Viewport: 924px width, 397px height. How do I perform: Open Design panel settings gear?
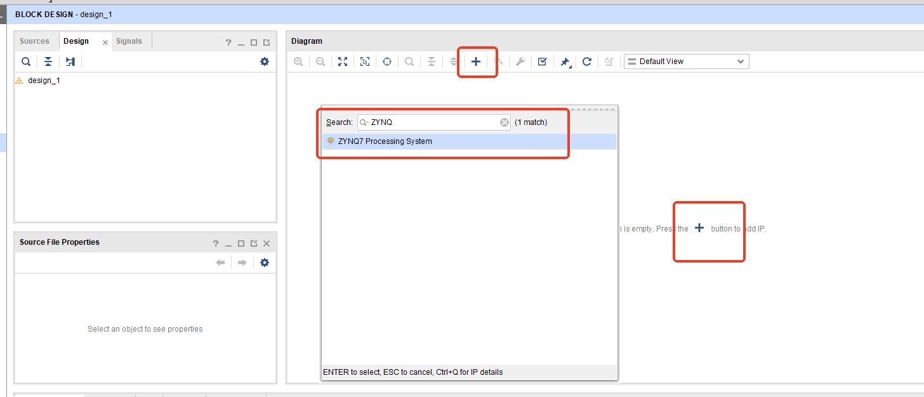(265, 62)
